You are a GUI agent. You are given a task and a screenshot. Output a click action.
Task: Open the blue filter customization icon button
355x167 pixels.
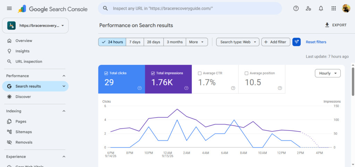(296, 42)
